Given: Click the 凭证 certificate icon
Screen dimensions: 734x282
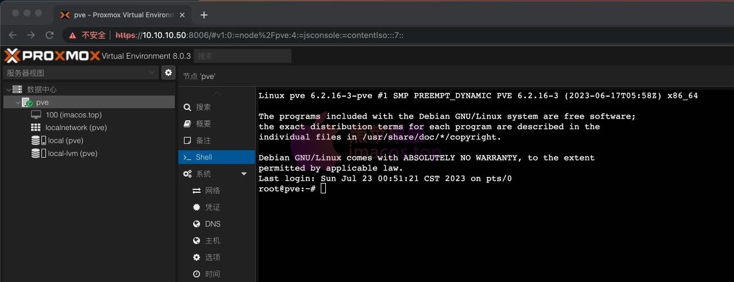Looking at the screenshot, I should tap(197, 207).
